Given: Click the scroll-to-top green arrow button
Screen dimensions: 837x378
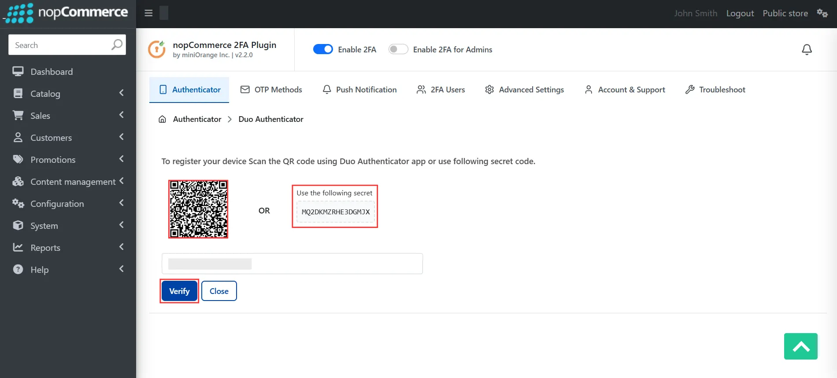Looking at the screenshot, I should (800, 346).
